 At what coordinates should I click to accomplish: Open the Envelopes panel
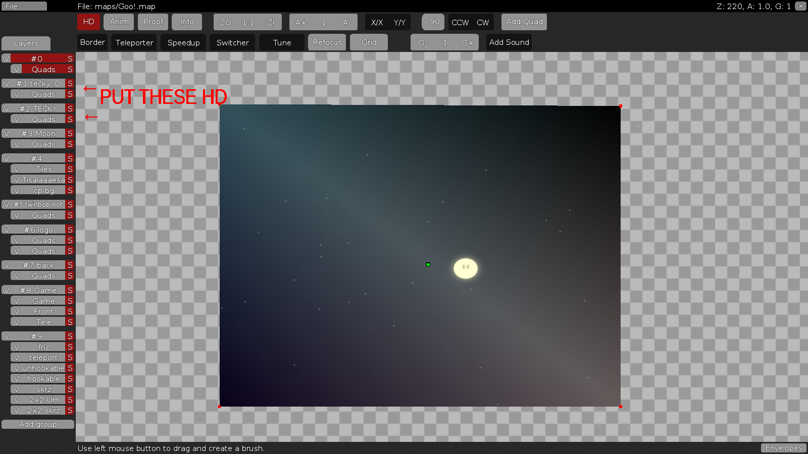(x=783, y=447)
